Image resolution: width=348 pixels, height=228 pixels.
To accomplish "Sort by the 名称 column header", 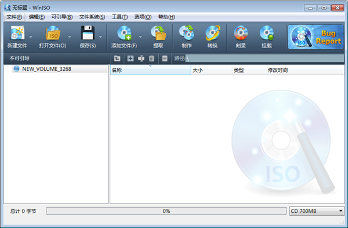I will [x=150, y=70].
